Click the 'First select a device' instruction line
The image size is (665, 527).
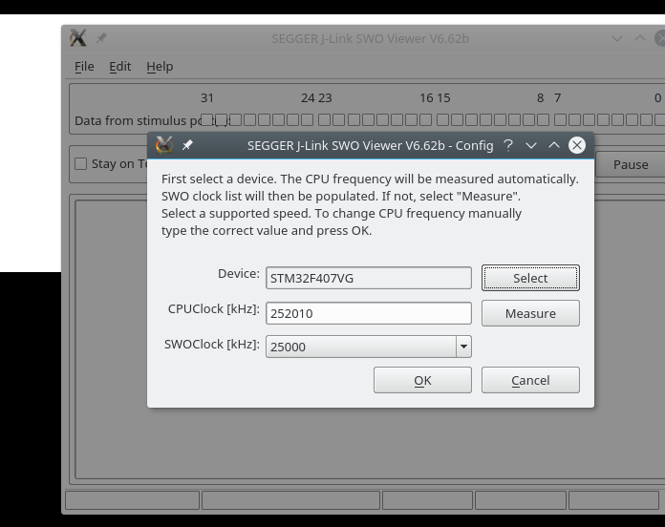(x=370, y=179)
